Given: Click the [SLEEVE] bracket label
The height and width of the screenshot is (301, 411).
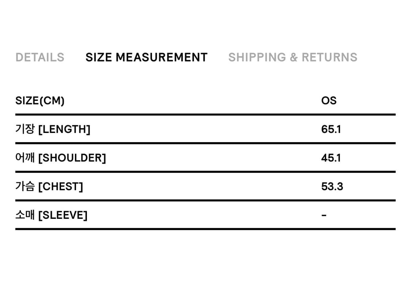Looking at the screenshot, I should (x=63, y=216).
